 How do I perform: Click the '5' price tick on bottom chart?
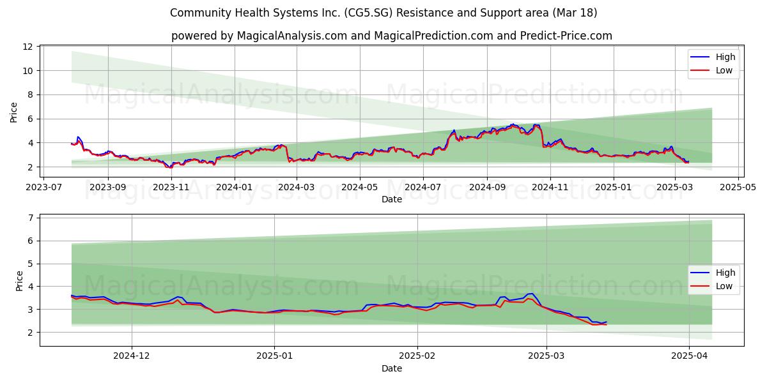point(31,264)
